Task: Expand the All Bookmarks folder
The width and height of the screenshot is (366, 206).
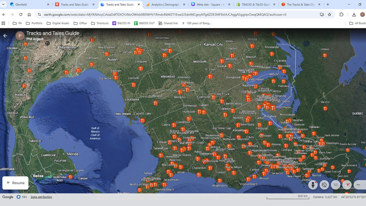Action: click(357, 23)
